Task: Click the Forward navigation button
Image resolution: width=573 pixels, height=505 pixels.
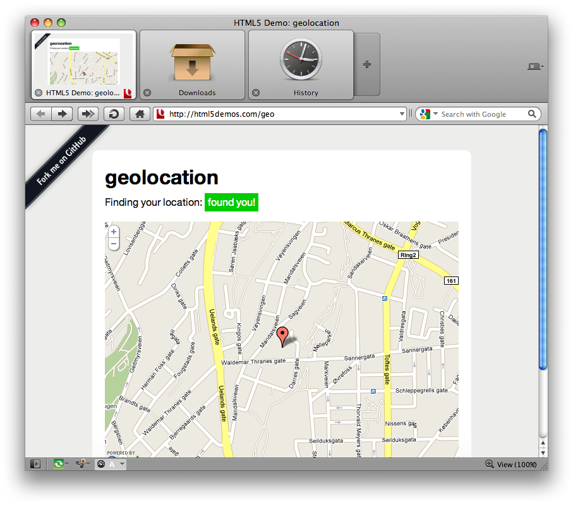Action: [x=62, y=114]
